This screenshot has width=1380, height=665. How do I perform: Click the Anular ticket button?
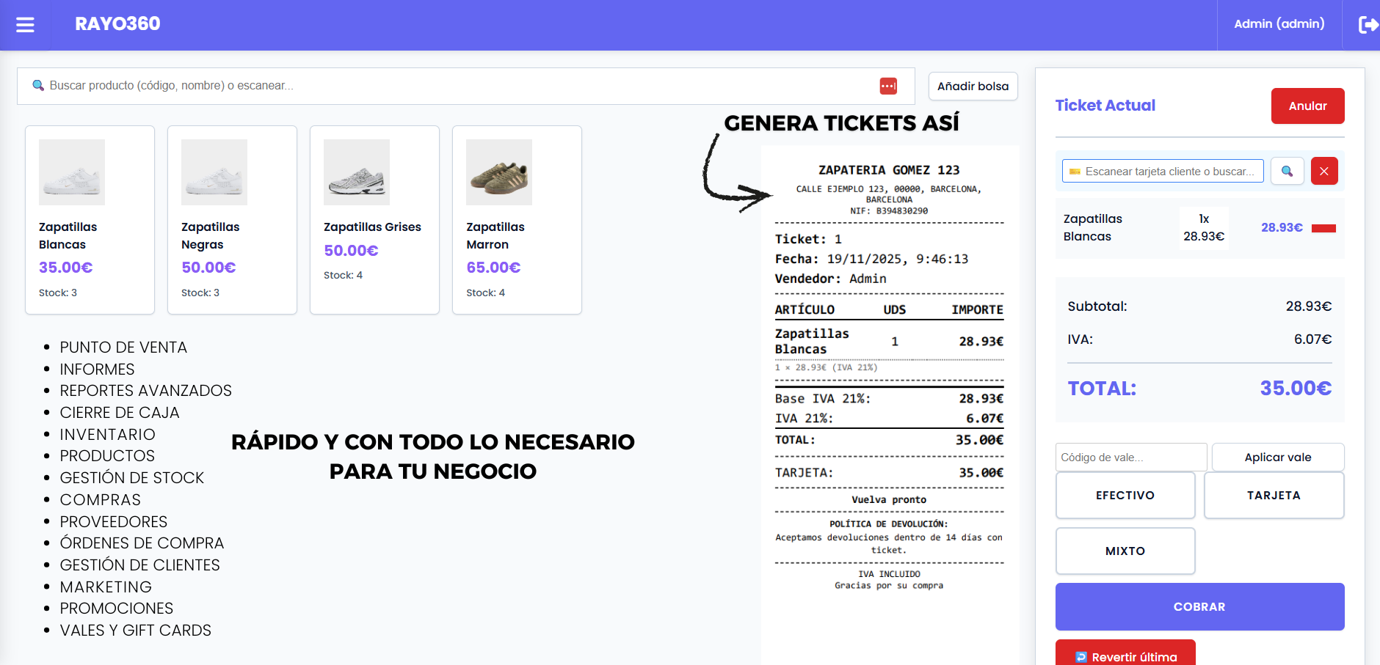click(x=1307, y=106)
